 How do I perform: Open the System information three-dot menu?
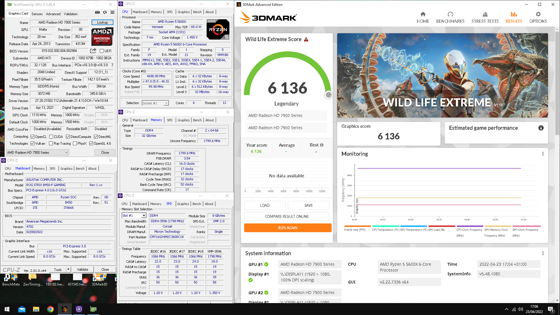pos(543,253)
